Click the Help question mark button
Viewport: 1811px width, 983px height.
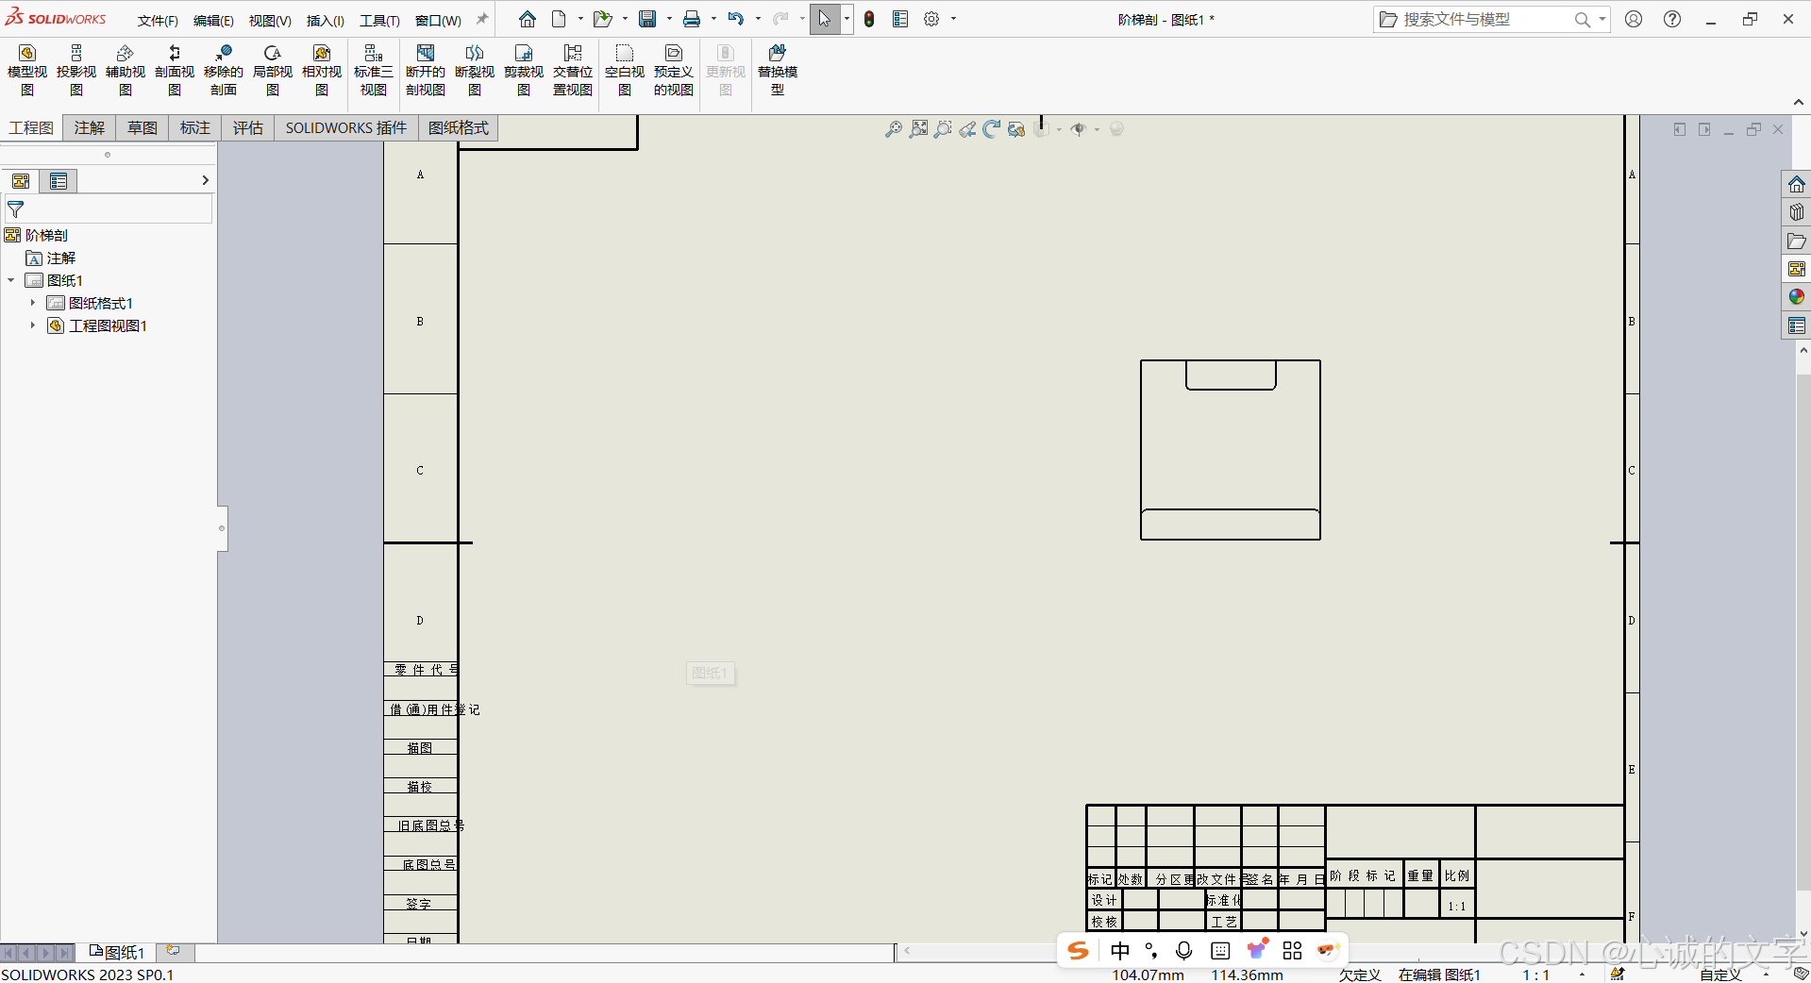pos(1672,19)
